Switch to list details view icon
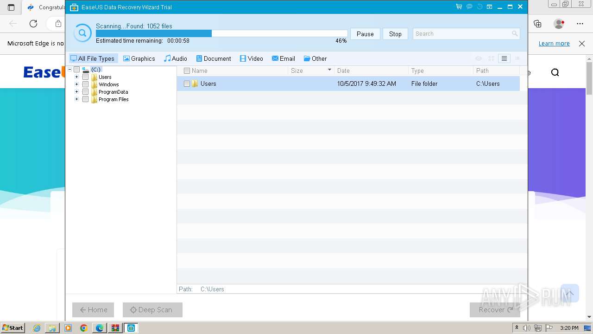The width and height of the screenshot is (593, 334). [x=504, y=58]
